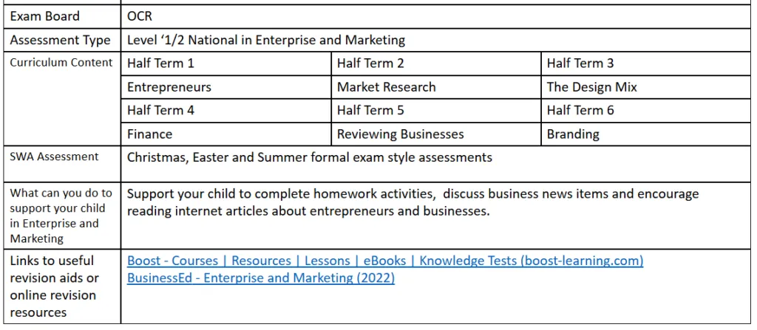Screen dimensions: 757x330
Task: Click the Half Term 6 heading cell
Action: click(580, 111)
